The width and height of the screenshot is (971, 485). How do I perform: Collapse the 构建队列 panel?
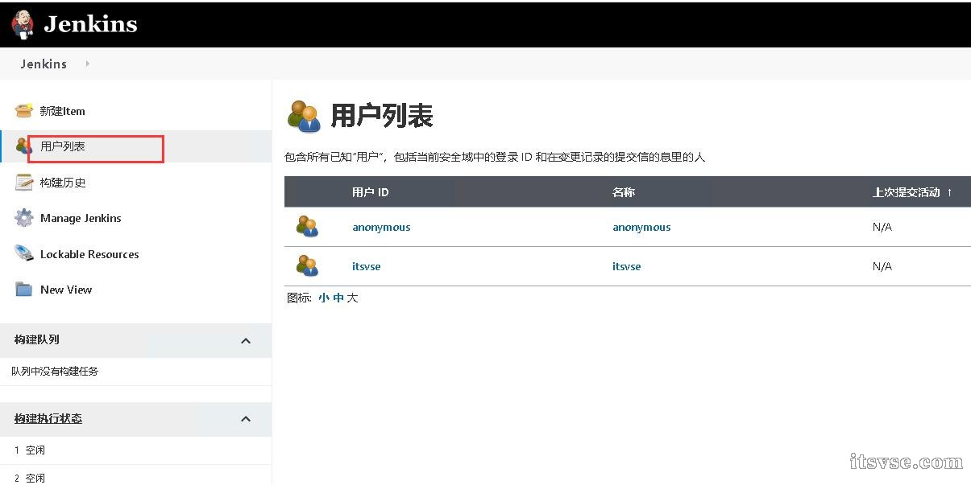[246, 341]
